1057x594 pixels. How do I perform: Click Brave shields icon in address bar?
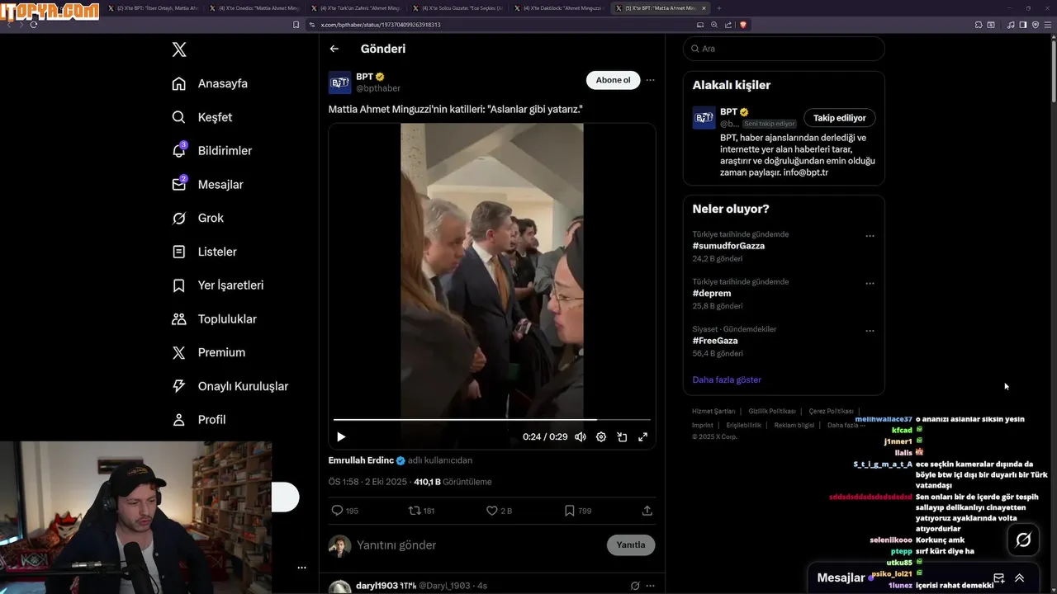pyautogui.click(x=743, y=25)
